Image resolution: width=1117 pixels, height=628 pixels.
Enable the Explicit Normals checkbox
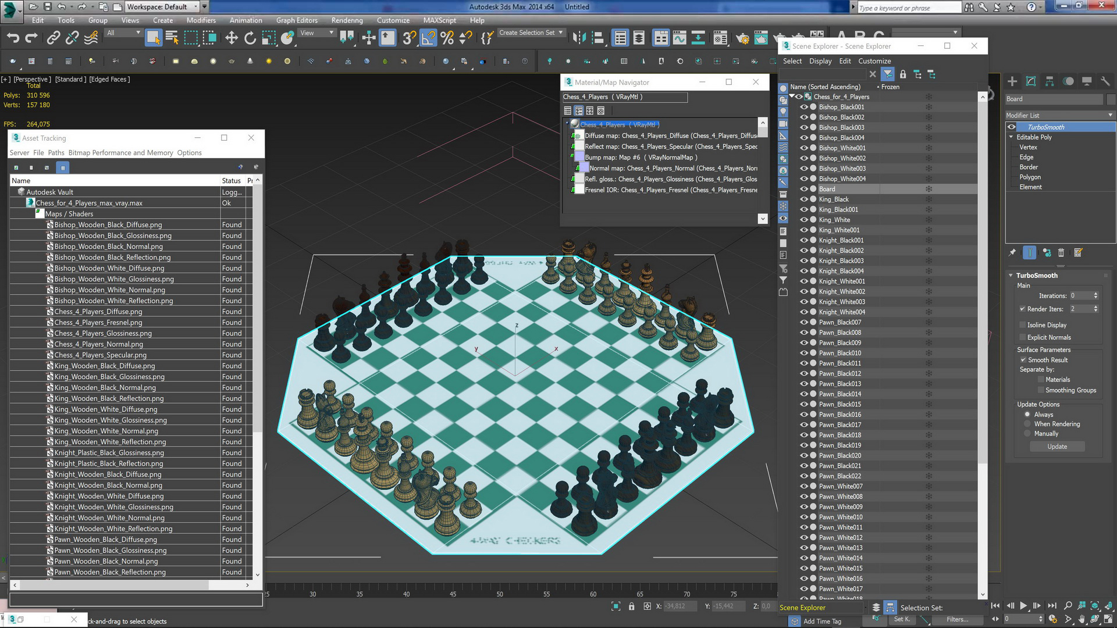(x=1022, y=338)
